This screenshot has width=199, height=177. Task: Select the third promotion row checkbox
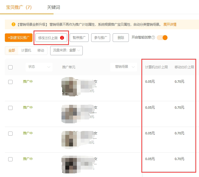click(11, 134)
